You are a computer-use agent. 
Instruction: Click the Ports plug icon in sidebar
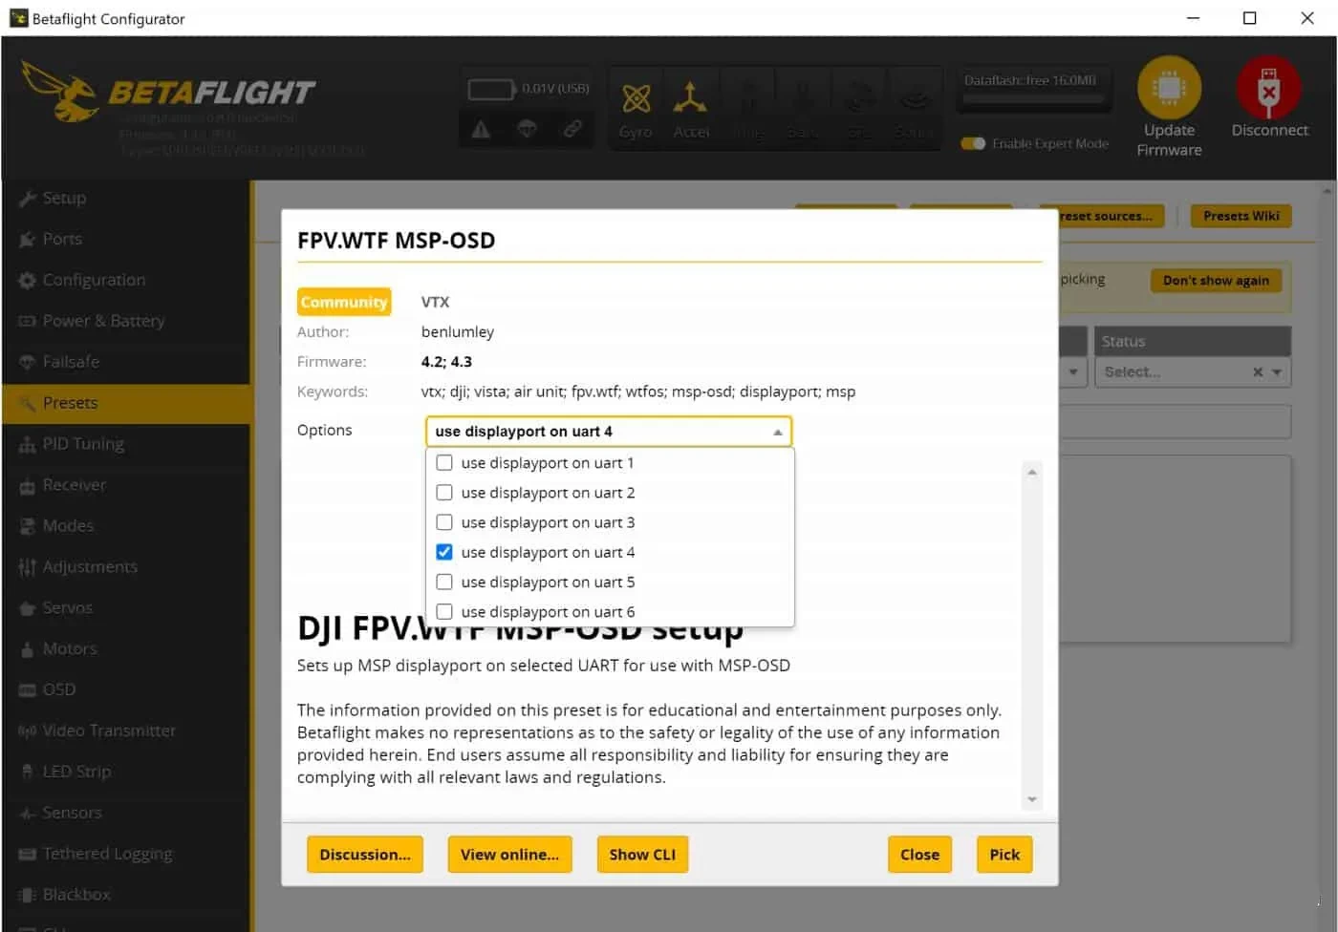[x=28, y=240]
